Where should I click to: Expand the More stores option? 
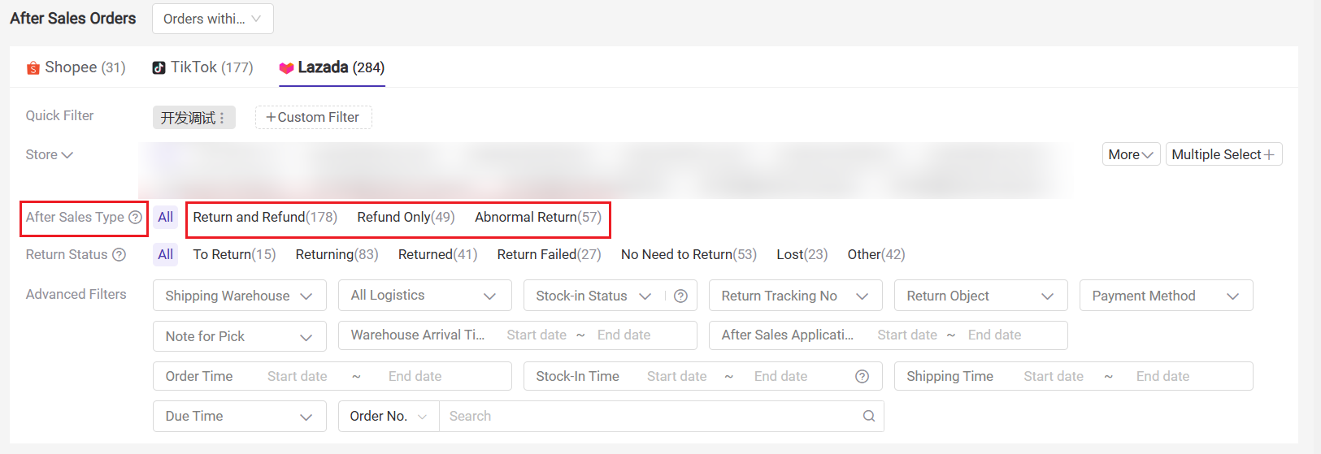tap(1131, 154)
